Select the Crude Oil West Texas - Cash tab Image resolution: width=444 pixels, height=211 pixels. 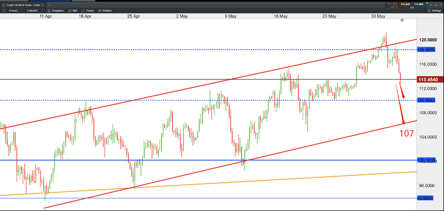pos(23,5)
